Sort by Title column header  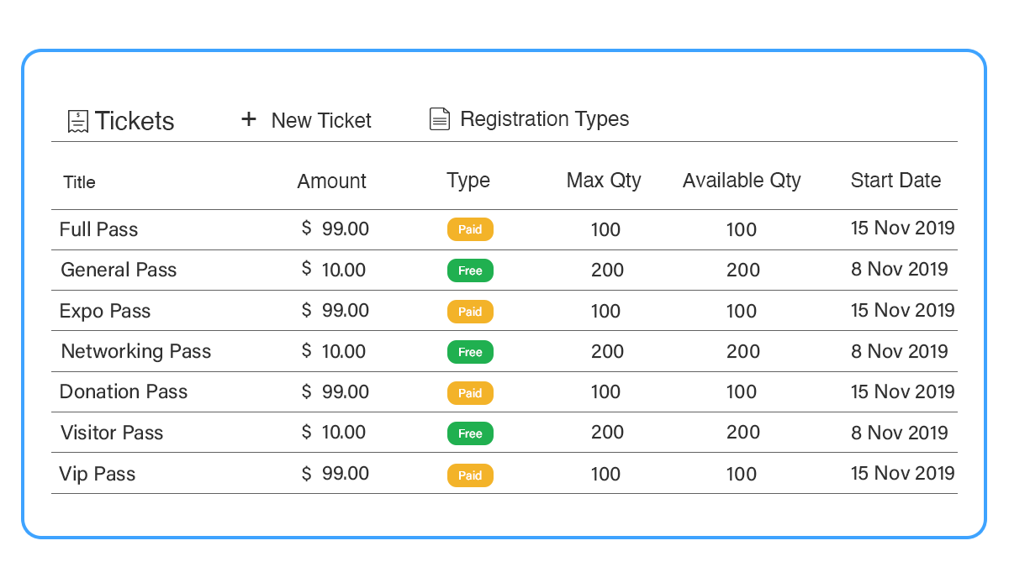pyautogui.click(x=79, y=182)
